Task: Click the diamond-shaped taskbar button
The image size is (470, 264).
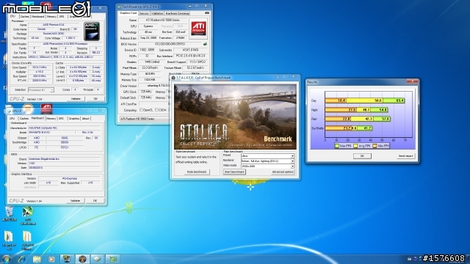Action: pyautogui.click(x=97, y=259)
